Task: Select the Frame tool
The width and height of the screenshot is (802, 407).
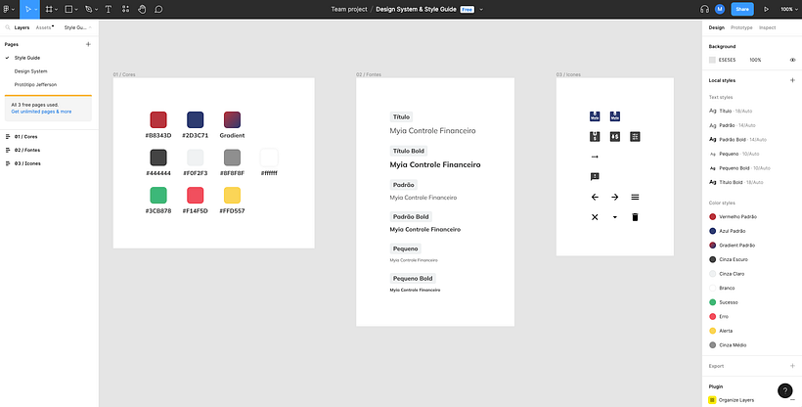Action: pos(49,9)
